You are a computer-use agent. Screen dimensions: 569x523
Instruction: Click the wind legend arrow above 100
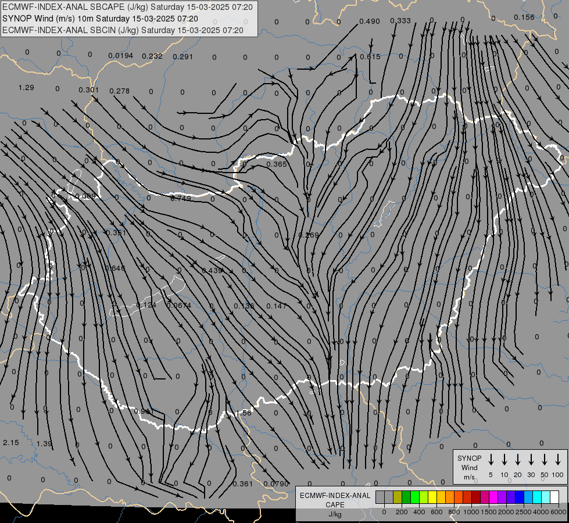[558, 460]
